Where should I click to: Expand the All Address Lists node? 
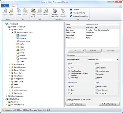click(x=7, y=96)
